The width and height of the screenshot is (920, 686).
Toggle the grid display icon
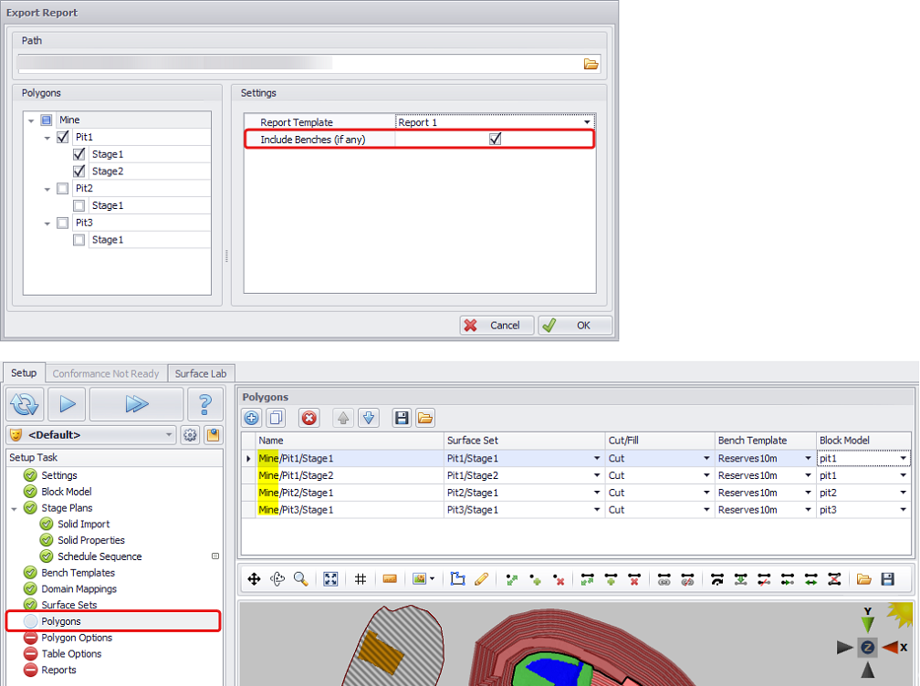tap(361, 579)
